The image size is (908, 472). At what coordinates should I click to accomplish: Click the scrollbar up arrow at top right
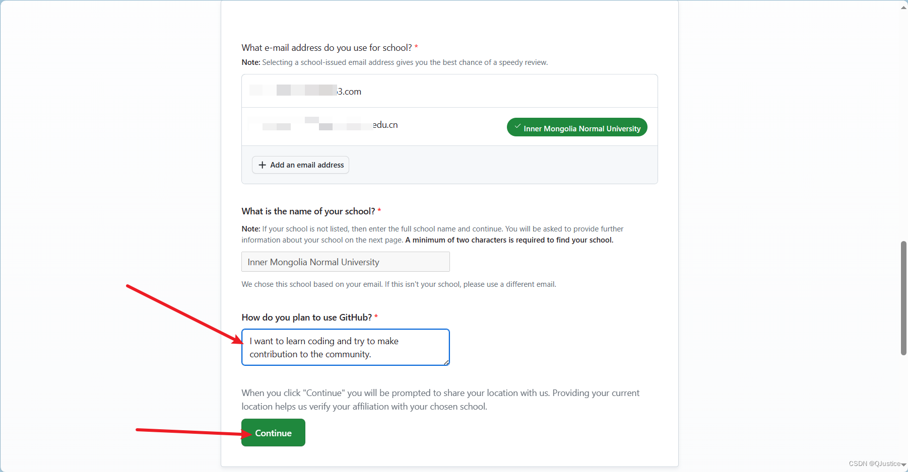tap(902, 7)
